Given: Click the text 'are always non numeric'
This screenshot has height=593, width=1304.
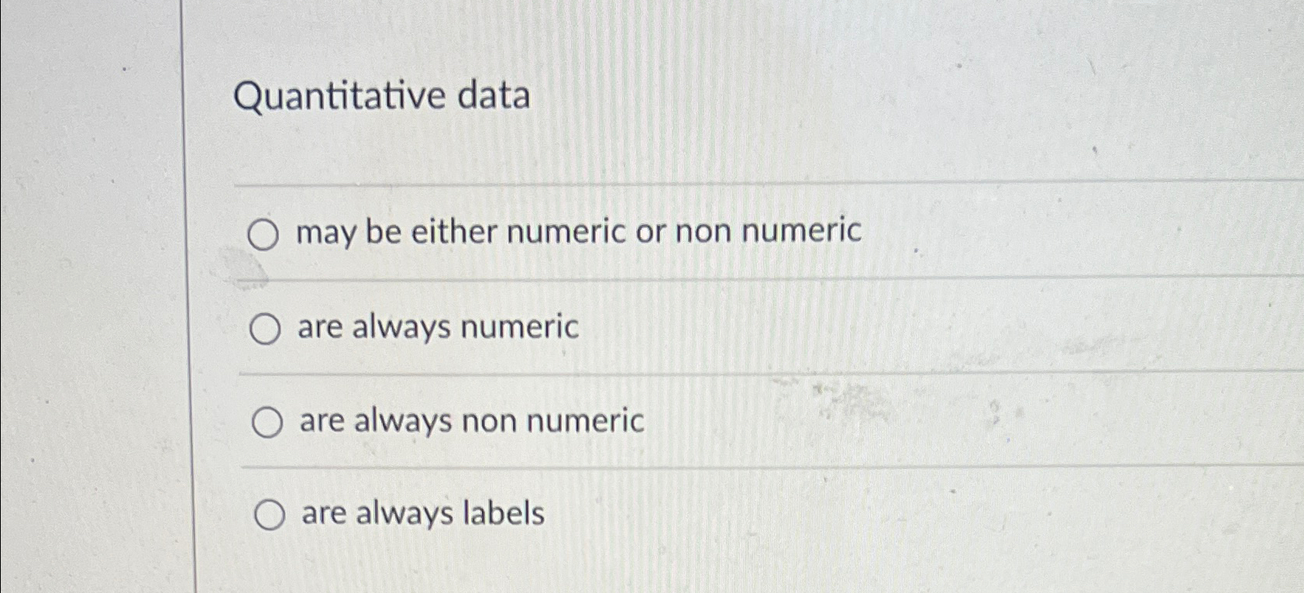Looking at the screenshot, I should click(x=469, y=420).
